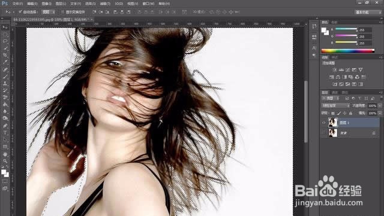Add a Brightness/Contrast adjustment
The width and height of the screenshot is (384, 216).
(x=335, y=69)
